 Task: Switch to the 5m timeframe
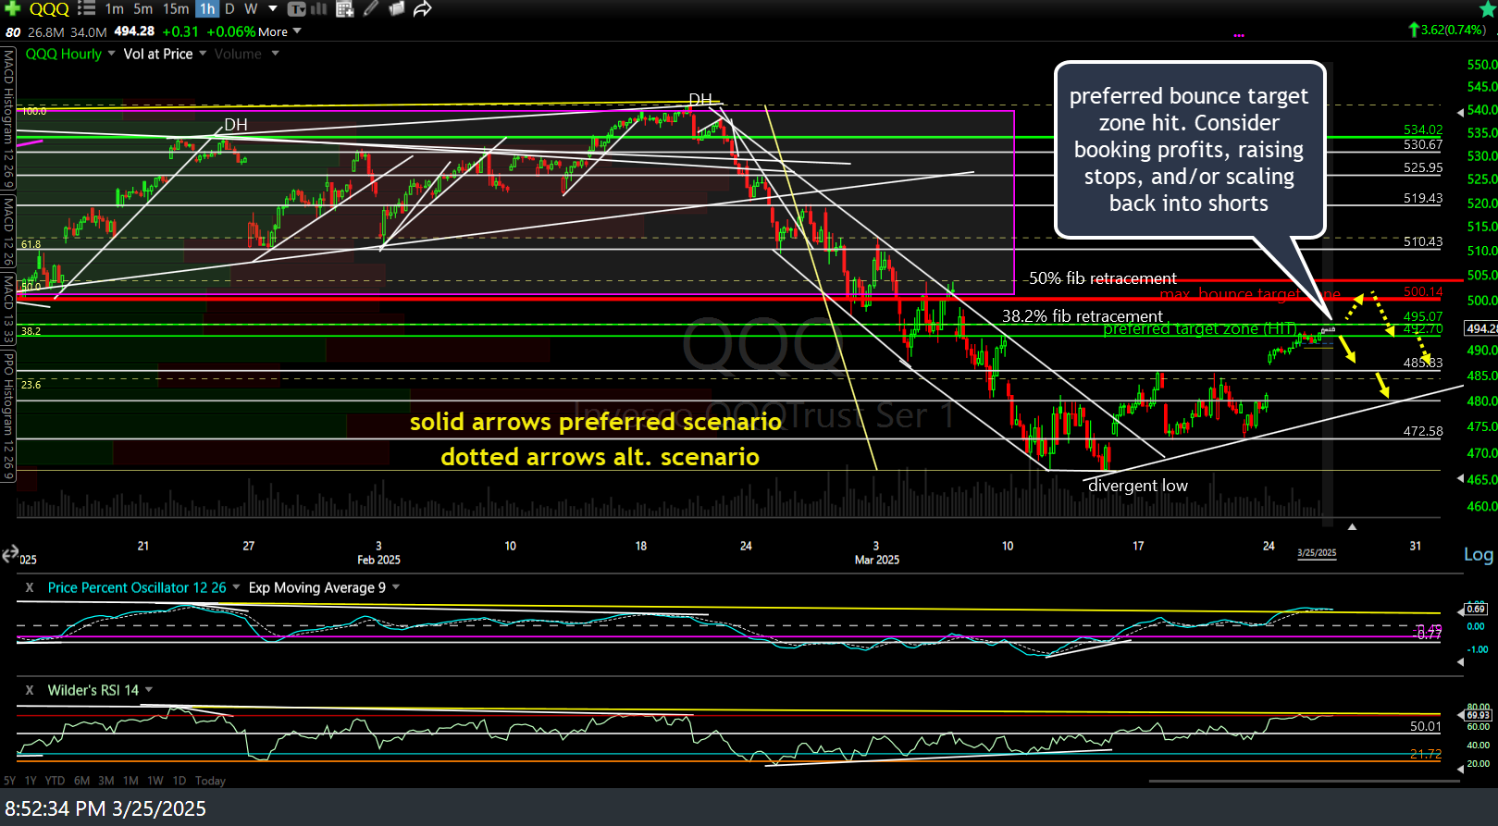click(143, 9)
